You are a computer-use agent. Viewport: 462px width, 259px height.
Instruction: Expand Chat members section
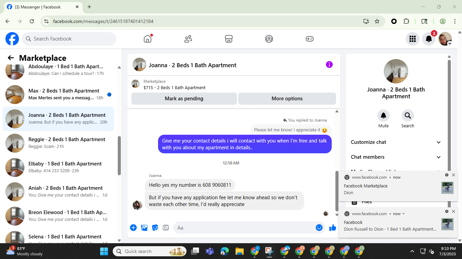396,157
